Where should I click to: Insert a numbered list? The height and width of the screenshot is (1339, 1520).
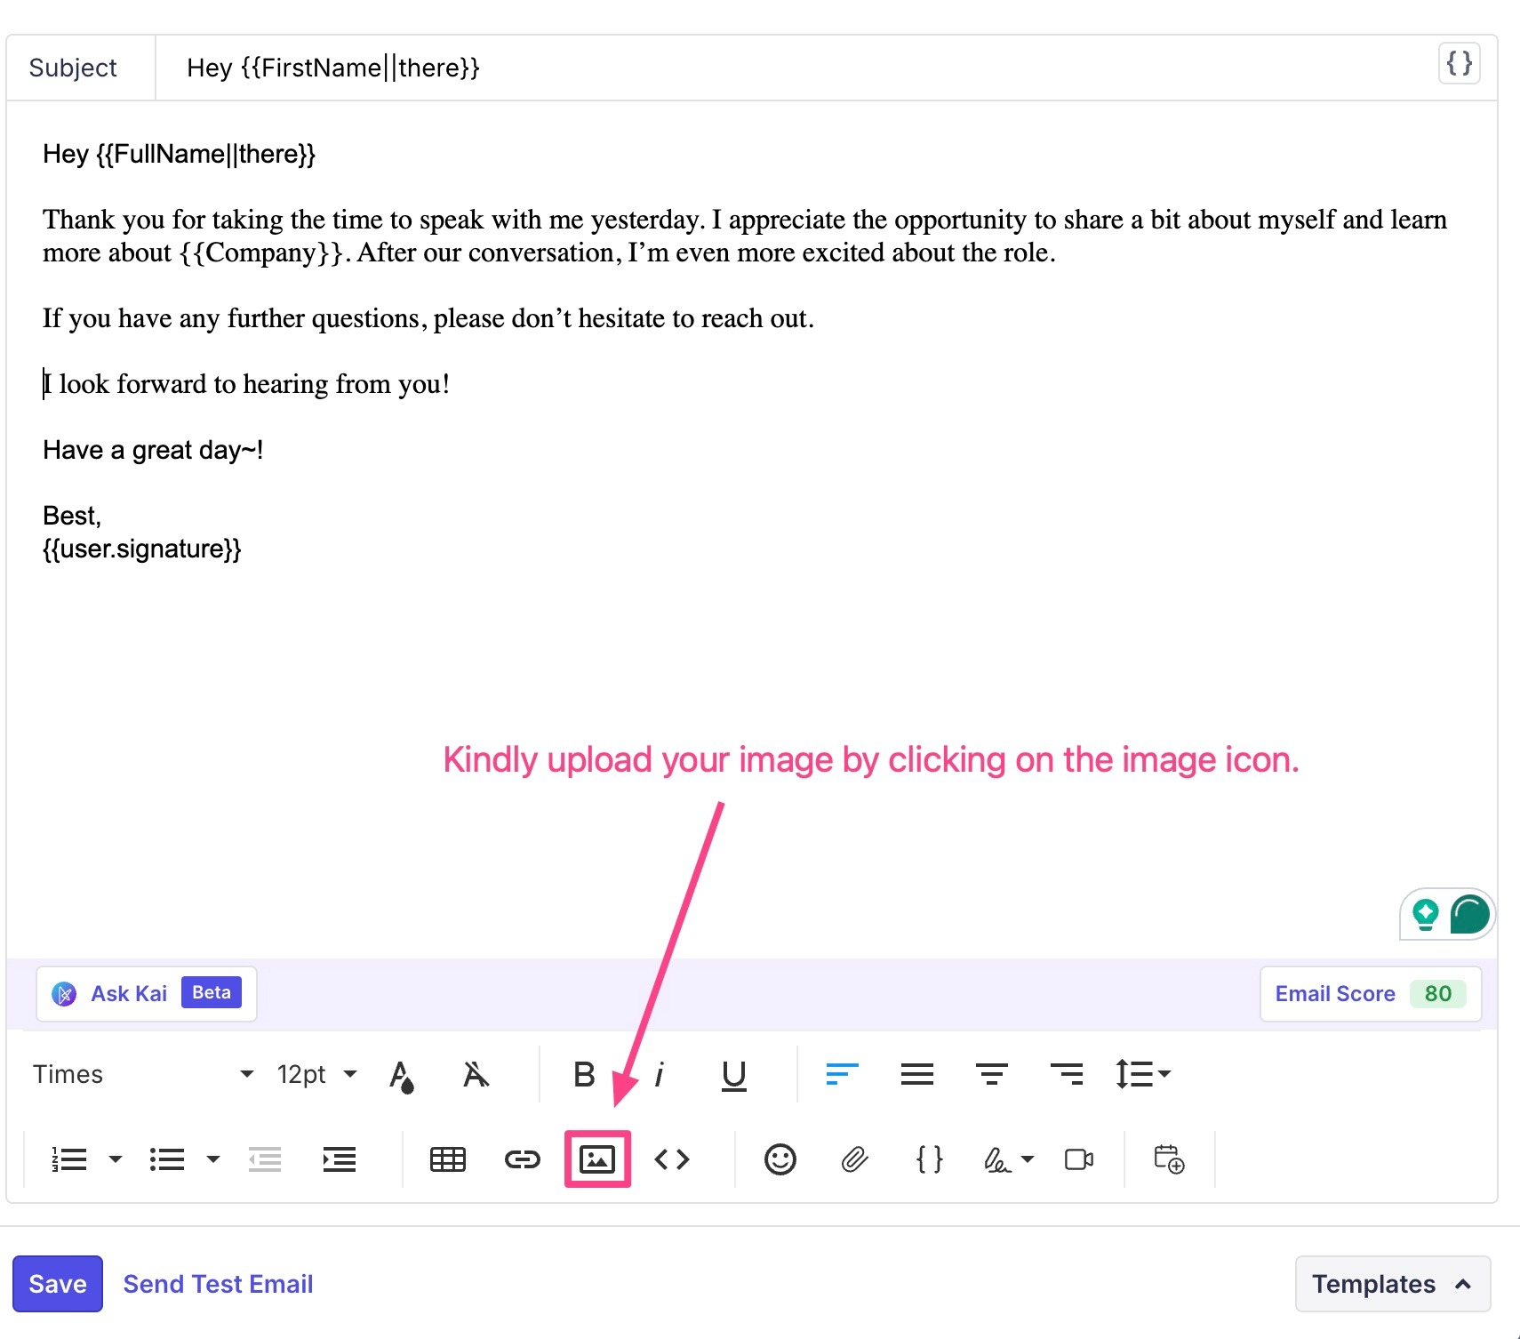click(69, 1159)
